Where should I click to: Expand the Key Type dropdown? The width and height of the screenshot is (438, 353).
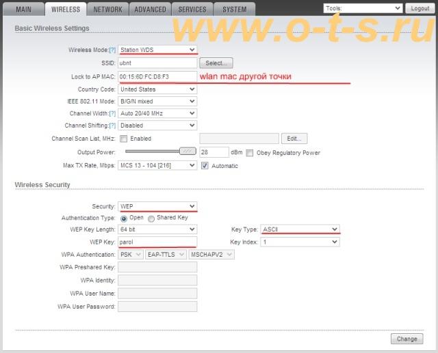coord(300,229)
